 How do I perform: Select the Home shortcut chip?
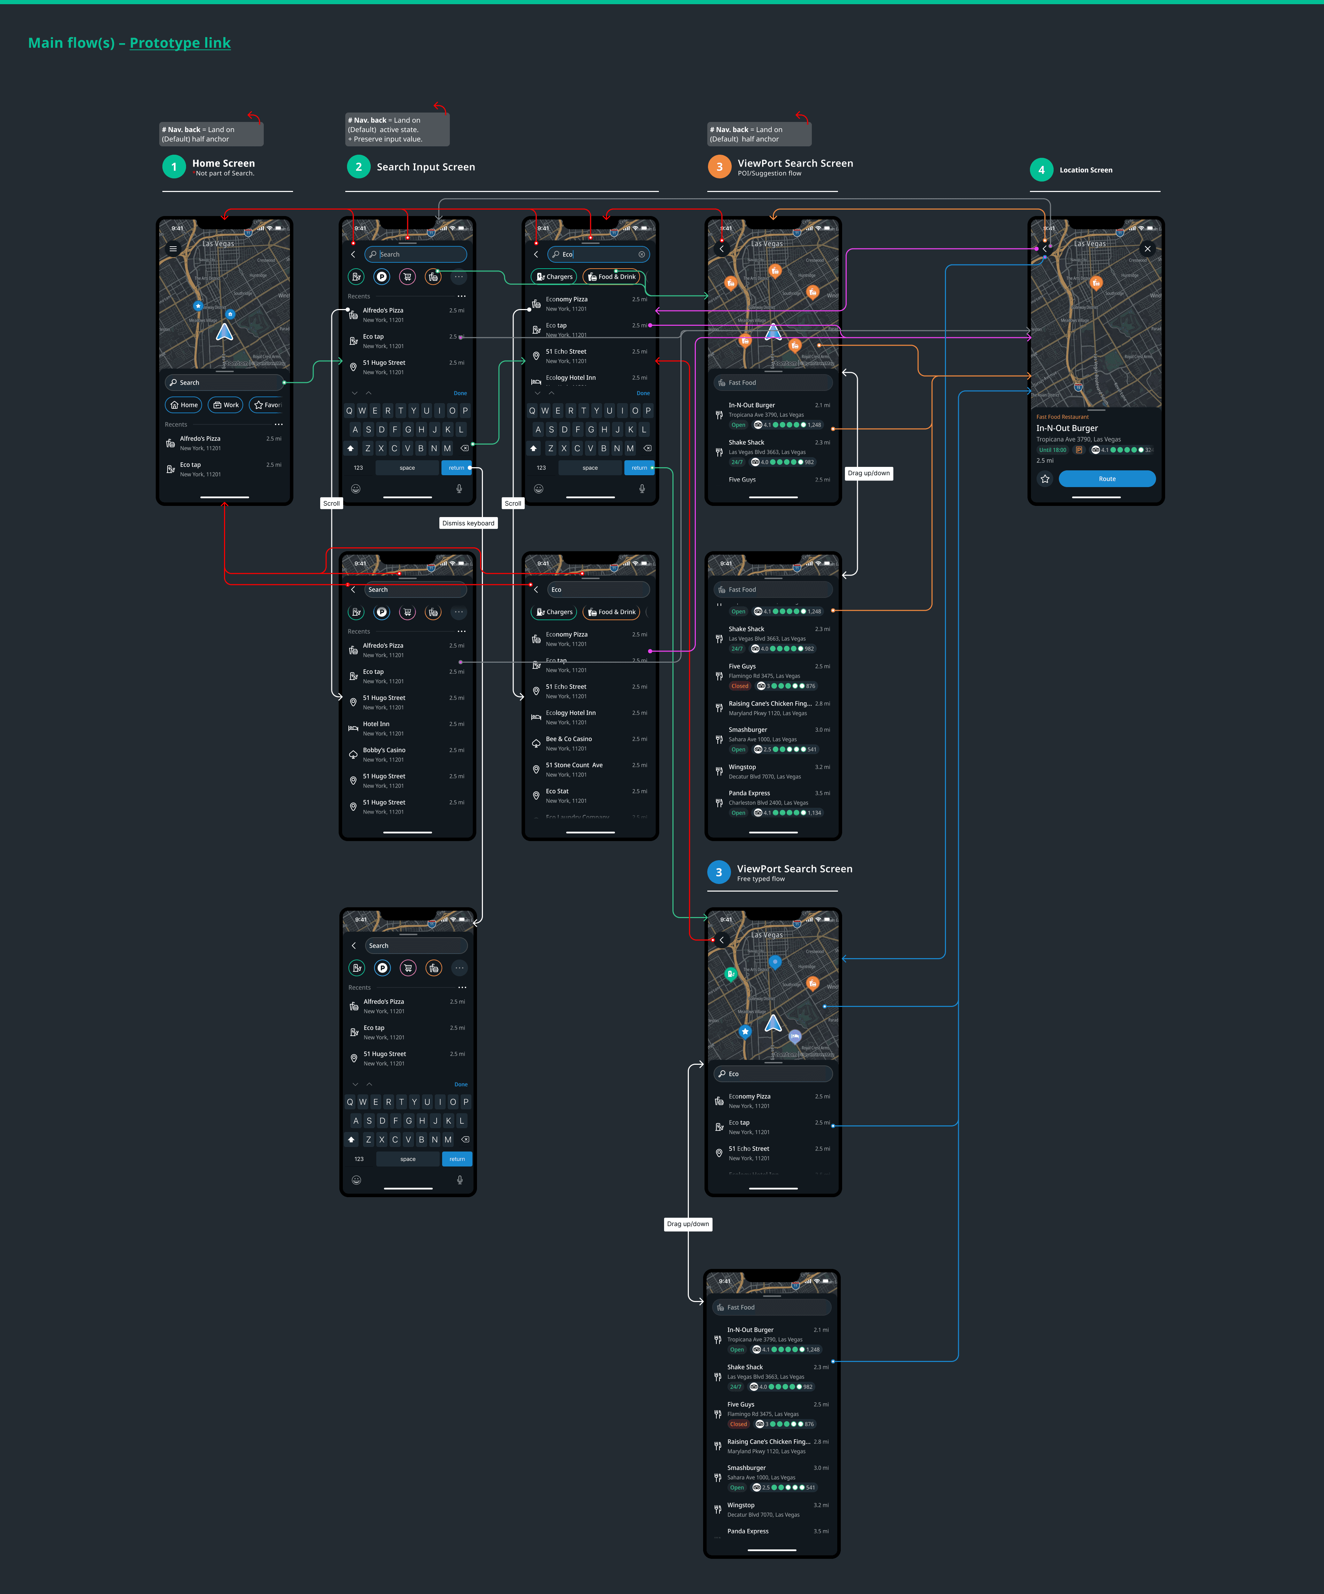[184, 405]
